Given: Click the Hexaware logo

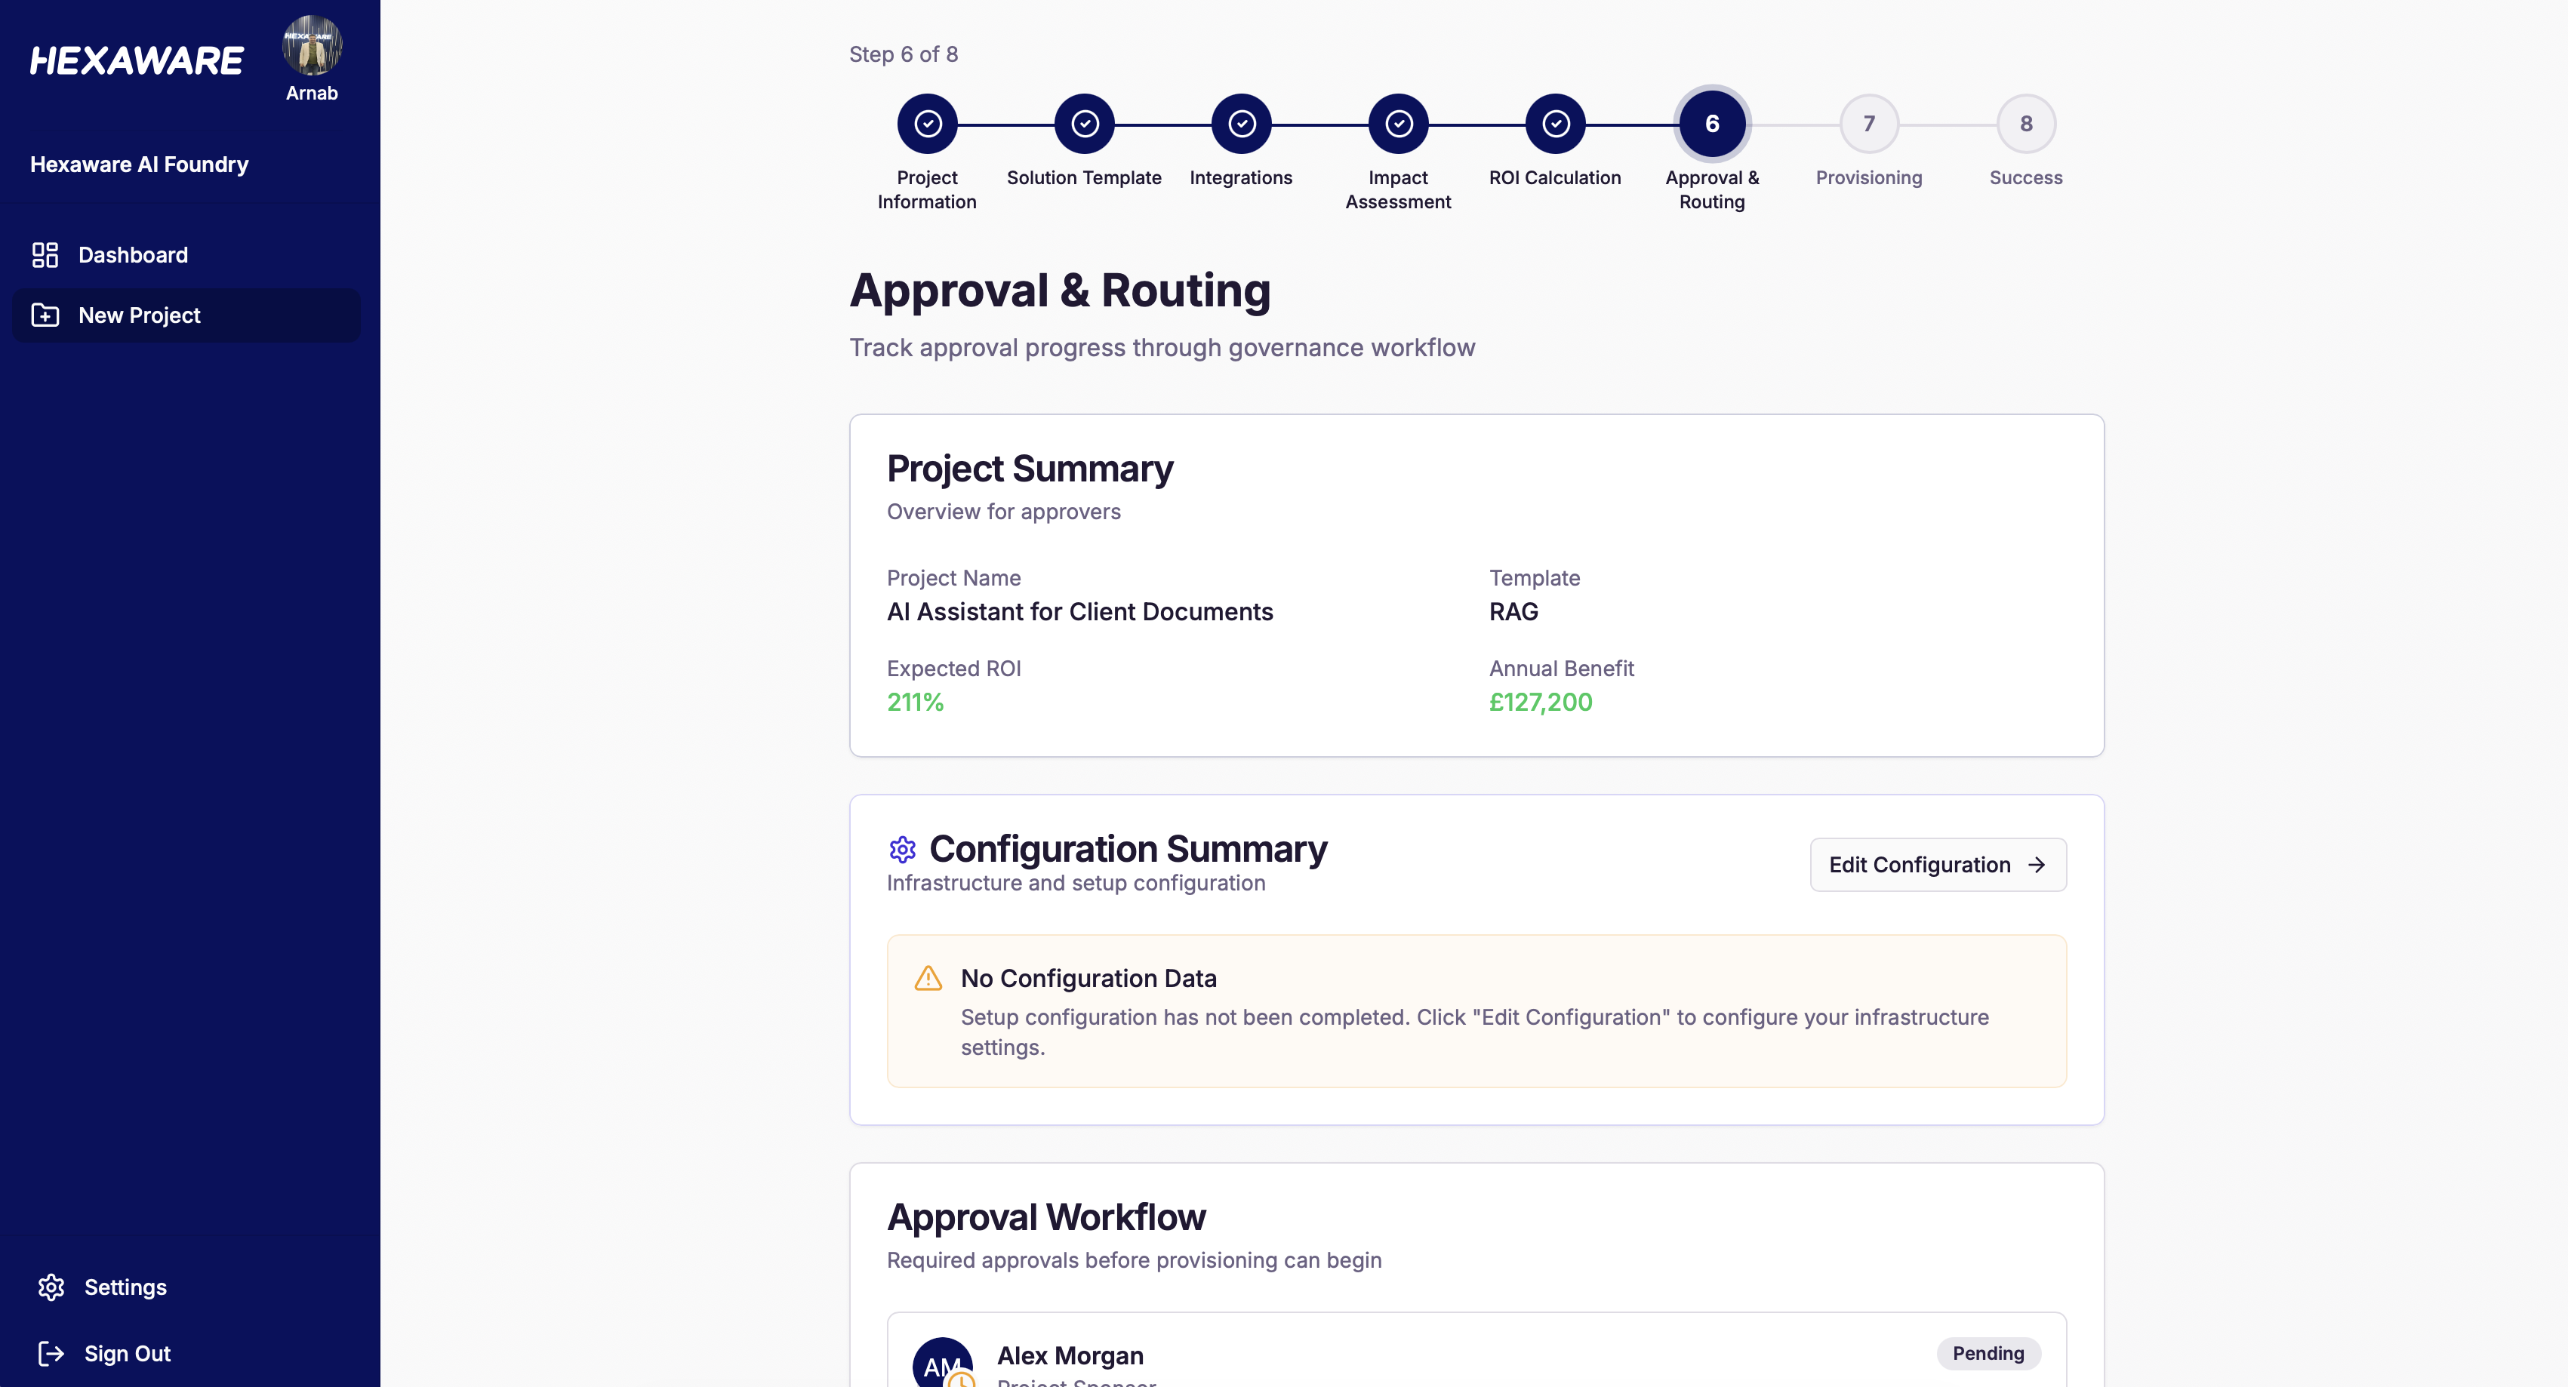Looking at the screenshot, I should point(136,60).
